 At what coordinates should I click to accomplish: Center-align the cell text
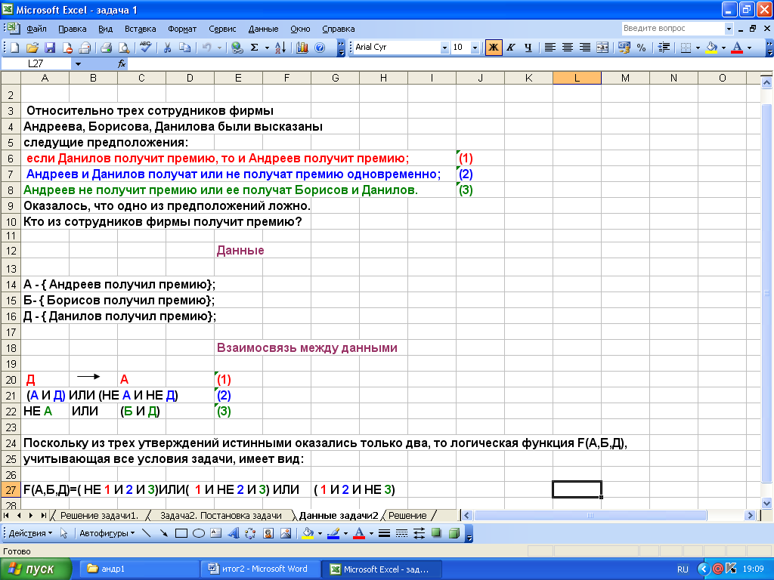click(x=568, y=48)
